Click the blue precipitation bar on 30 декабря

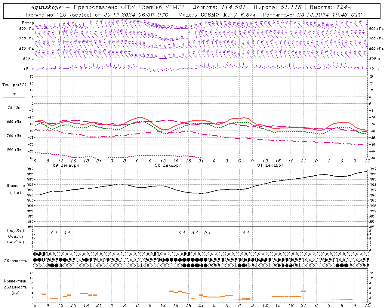(x=190, y=250)
